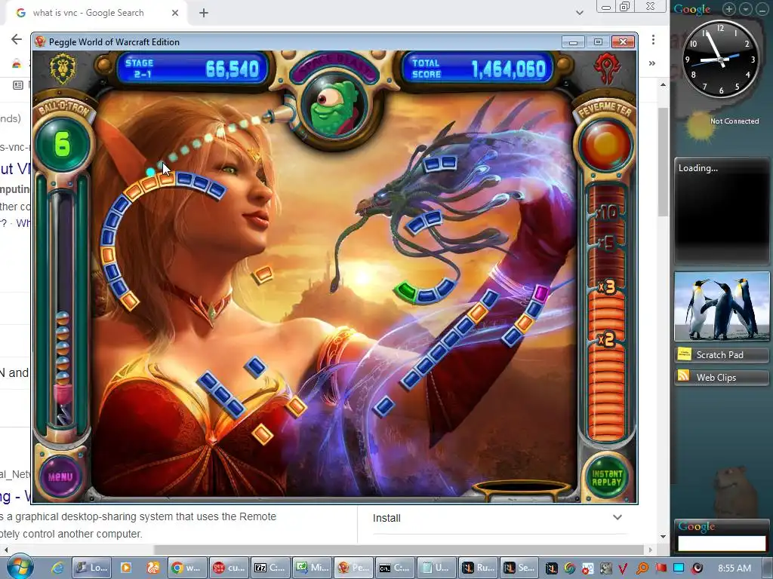Viewport: 773px width, 579px height.
Task: Click the green Instant Replay button
Action: pos(607,477)
